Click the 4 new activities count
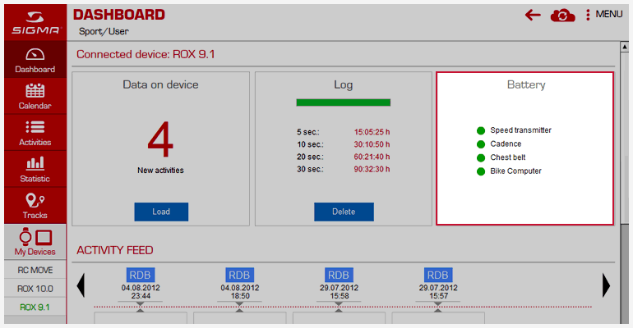Viewport: 633px width, 328px height. point(160,139)
